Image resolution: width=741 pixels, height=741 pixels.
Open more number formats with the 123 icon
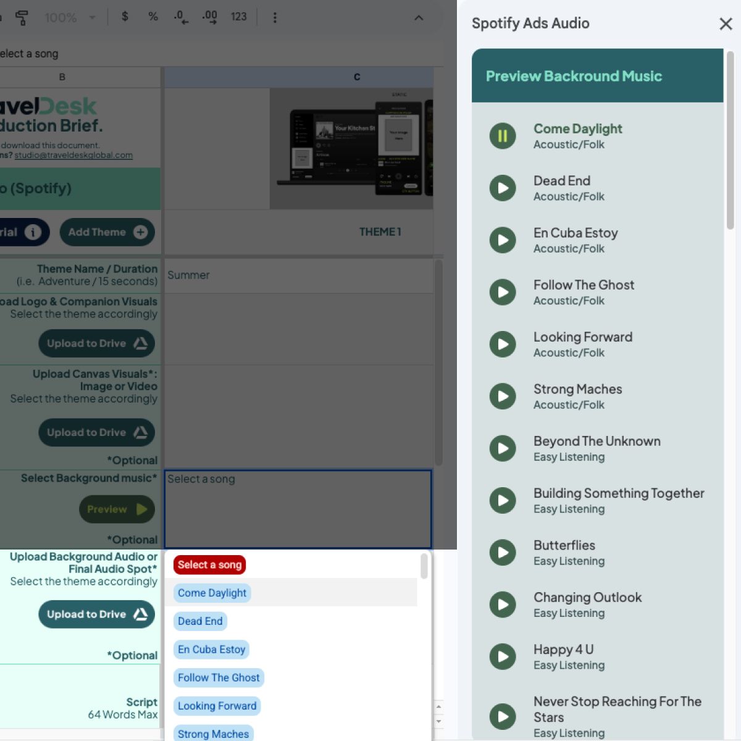pos(239,17)
